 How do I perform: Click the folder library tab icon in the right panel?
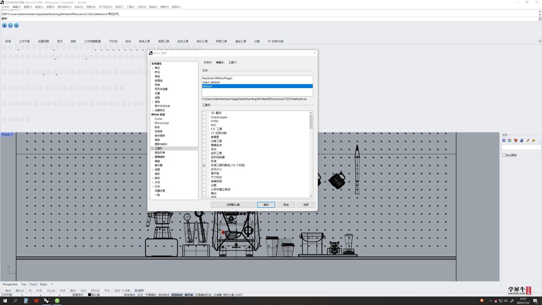point(534,140)
